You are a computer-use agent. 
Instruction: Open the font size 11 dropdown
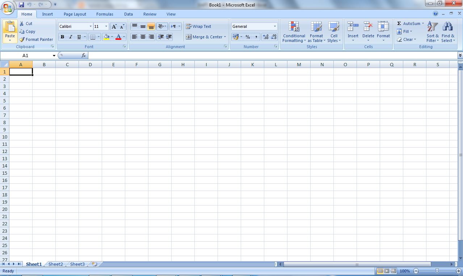click(106, 26)
